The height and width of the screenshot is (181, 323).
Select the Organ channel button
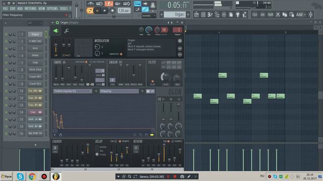click(x=35, y=34)
